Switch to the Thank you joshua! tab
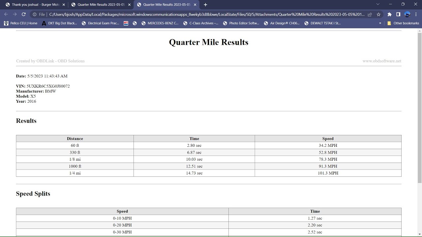The width and height of the screenshot is (422, 237). click(x=36, y=5)
